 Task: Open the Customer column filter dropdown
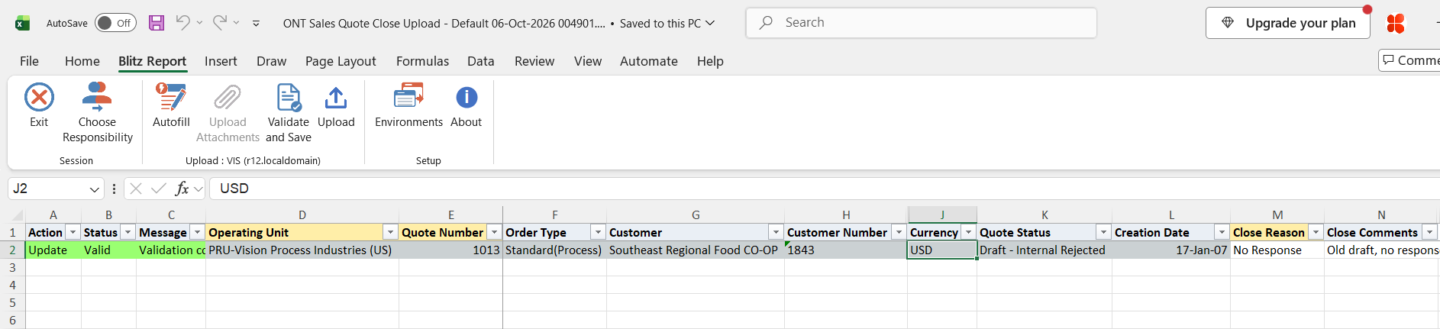(x=777, y=232)
